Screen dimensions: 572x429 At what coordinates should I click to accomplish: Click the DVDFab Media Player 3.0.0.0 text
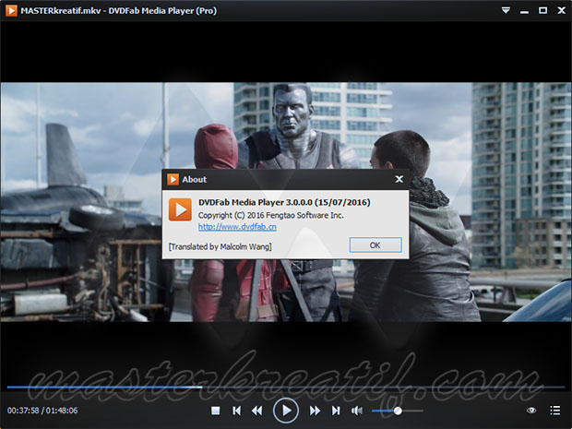[284, 202]
